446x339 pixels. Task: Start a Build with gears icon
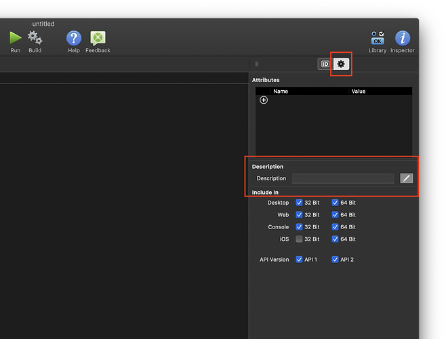tap(35, 38)
